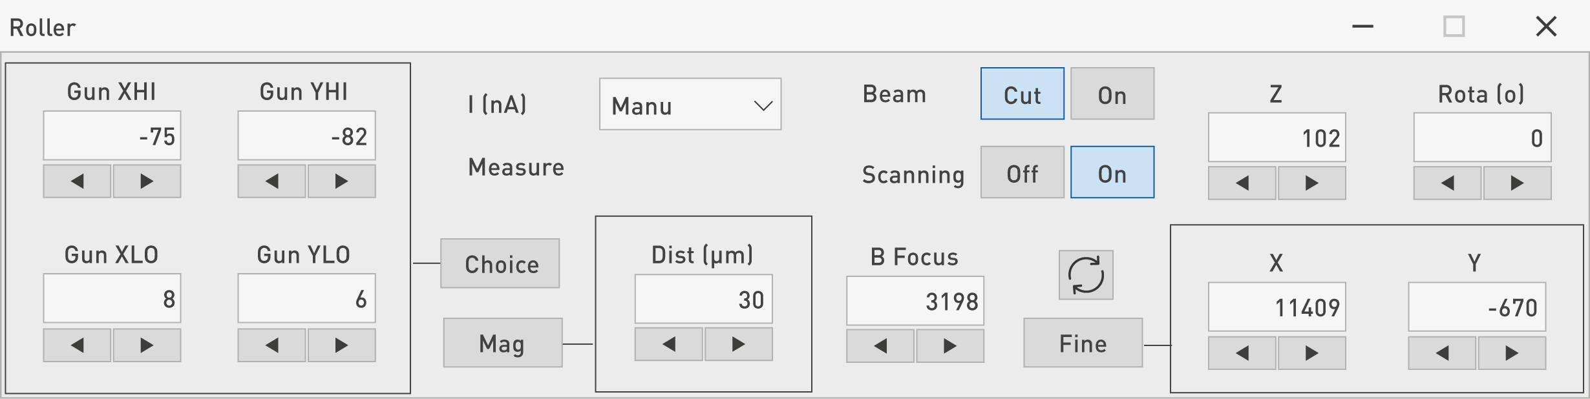Increase Gun YHI with right arrow
1590x399 pixels.
(341, 181)
